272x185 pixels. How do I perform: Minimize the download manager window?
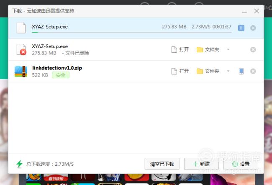[x=244, y=11]
